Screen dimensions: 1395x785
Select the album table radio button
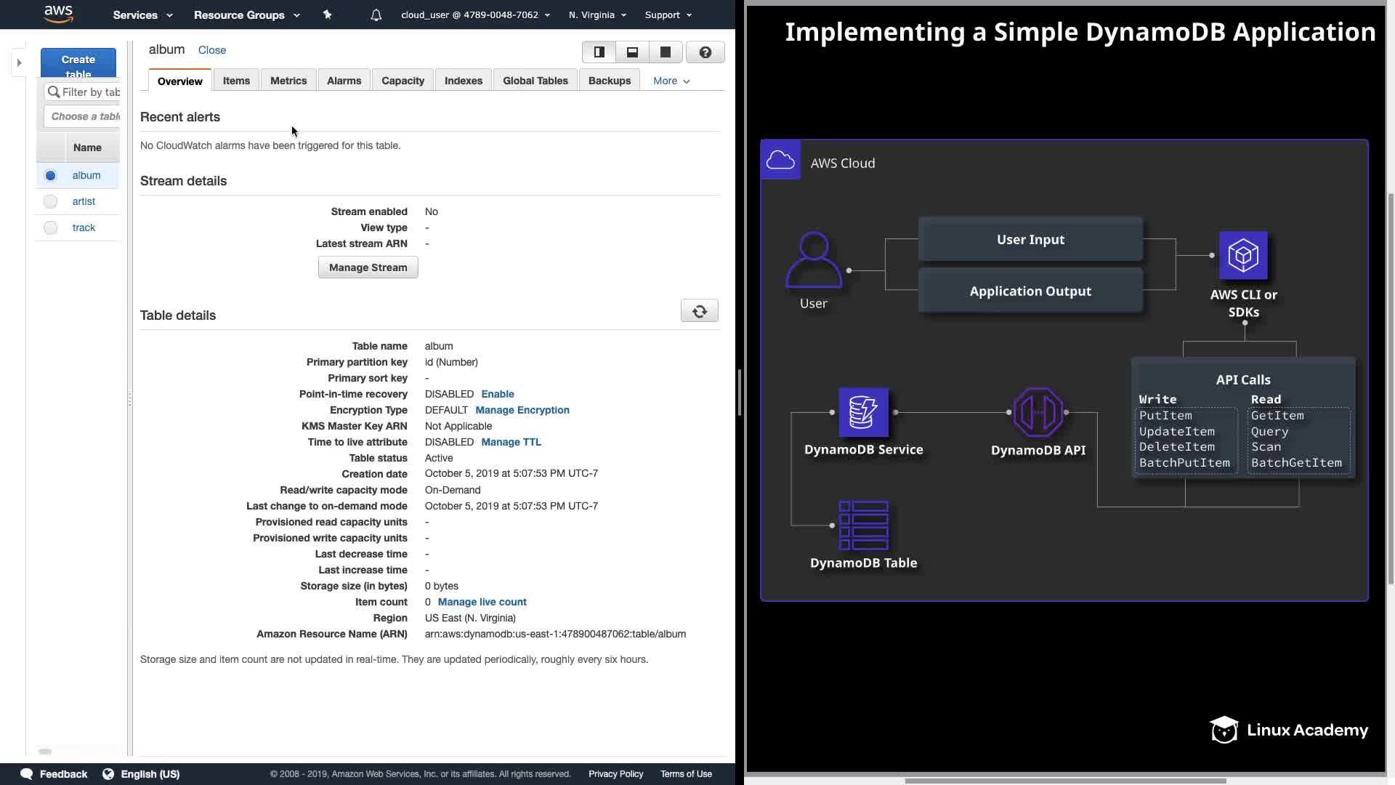[x=50, y=175]
